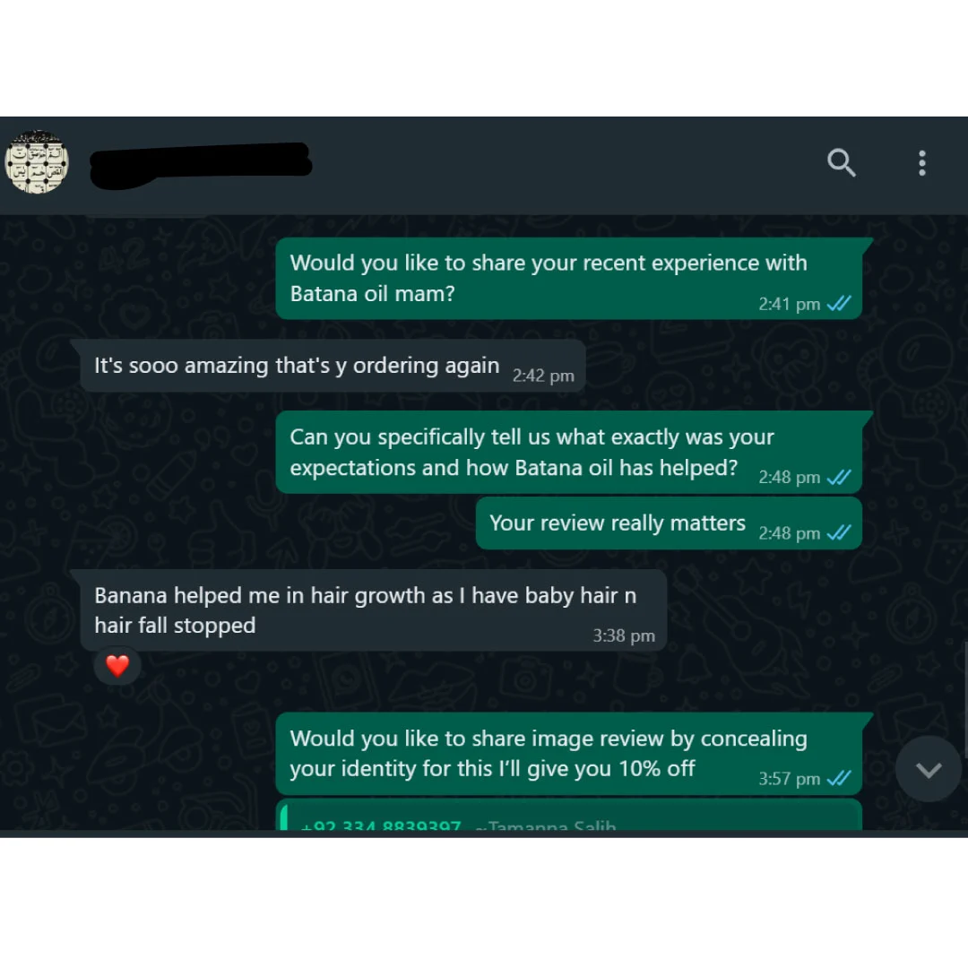Click the contact's profile picture
Image resolution: width=968 pixels, height=968 pixels.
click(37, 162)
